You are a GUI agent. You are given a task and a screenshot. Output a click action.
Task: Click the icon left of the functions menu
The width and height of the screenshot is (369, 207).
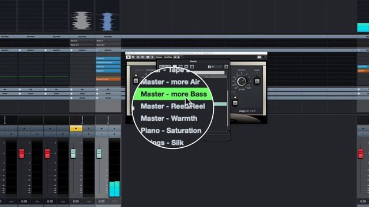259,57
